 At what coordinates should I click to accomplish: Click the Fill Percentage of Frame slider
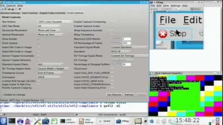pyautogui.click(x=116, y=42)
